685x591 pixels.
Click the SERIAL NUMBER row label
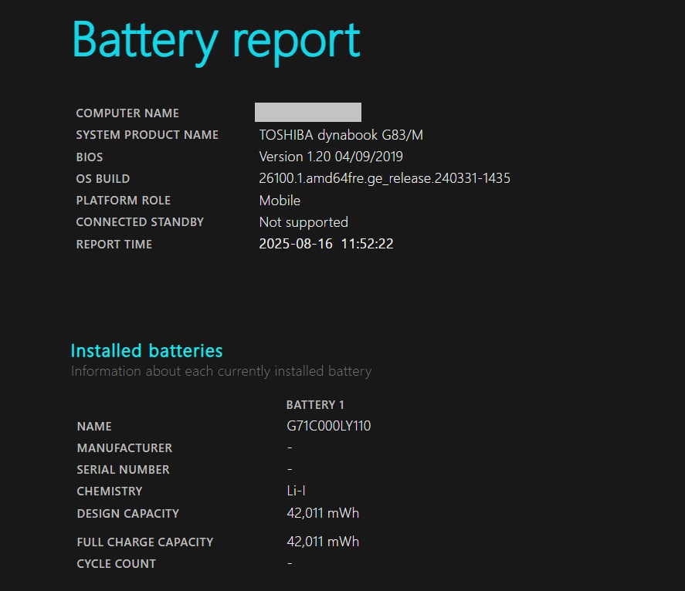coord(124,470)
